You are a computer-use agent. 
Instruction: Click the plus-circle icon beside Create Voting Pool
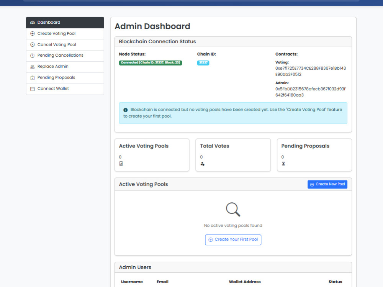click(x=33, y=33)
